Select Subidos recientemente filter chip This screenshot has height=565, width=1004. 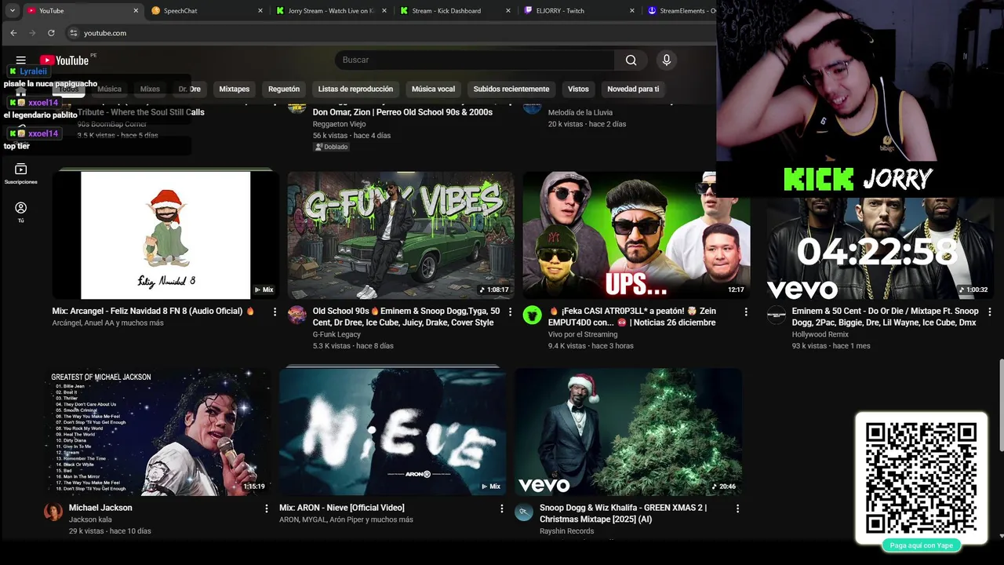click(511, 89)
